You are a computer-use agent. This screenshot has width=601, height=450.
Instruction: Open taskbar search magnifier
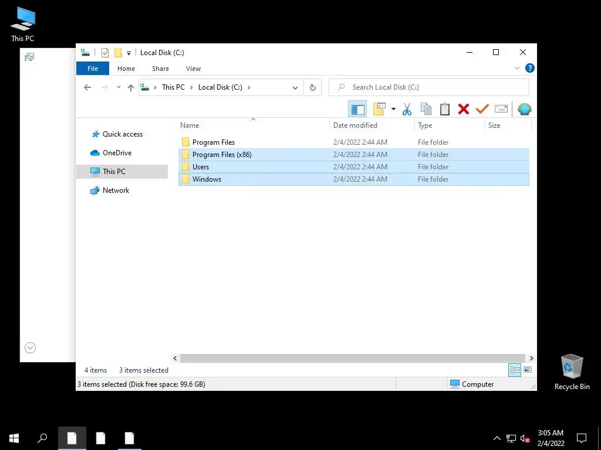[x=42, y=438]
